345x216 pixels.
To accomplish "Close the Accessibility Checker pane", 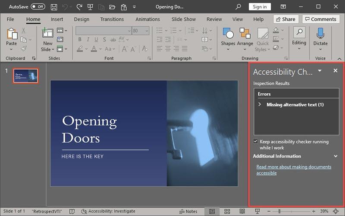I will [x=336, y=70].
